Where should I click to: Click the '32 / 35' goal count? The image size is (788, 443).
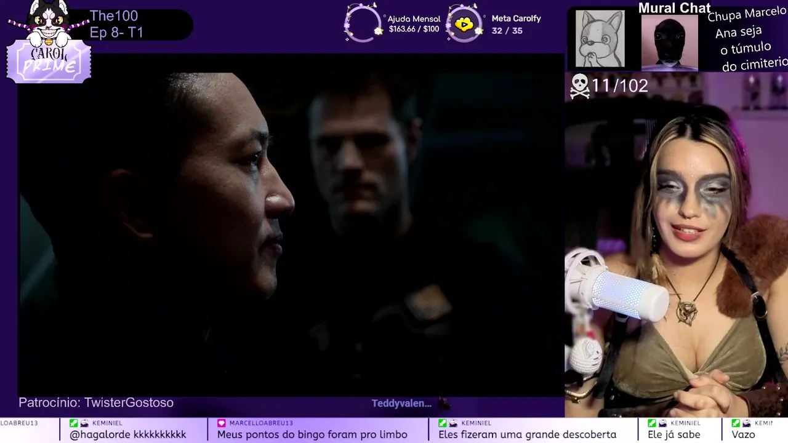[507, 31]
